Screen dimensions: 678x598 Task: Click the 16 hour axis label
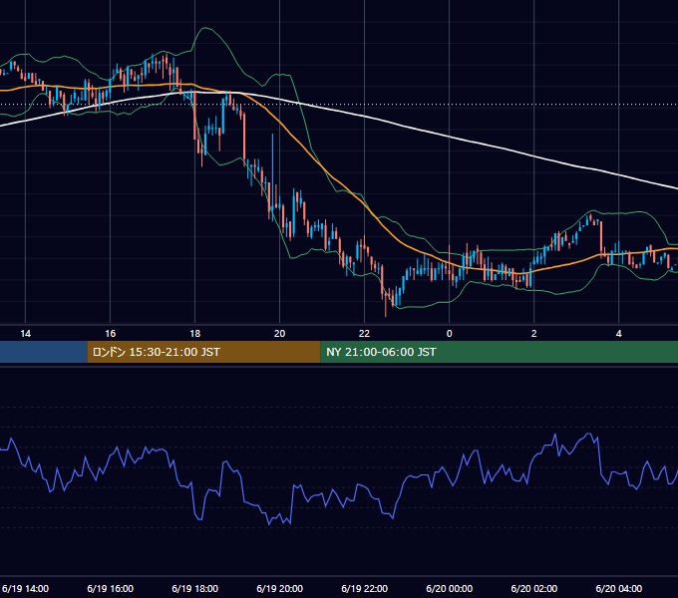point(111,334)
